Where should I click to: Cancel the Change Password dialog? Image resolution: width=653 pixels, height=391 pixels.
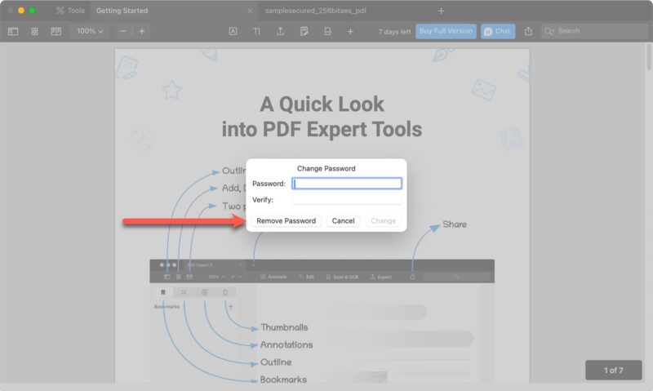point(343,220)
